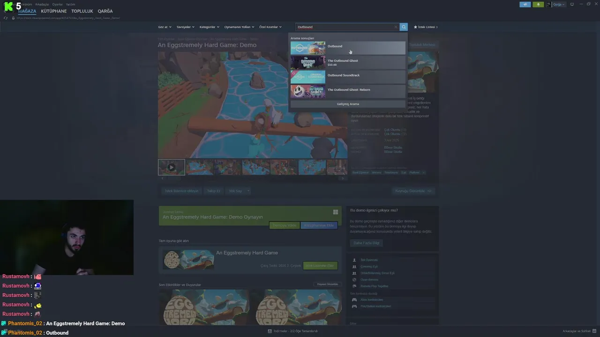Select the Outbound search result

pos(348,48)
